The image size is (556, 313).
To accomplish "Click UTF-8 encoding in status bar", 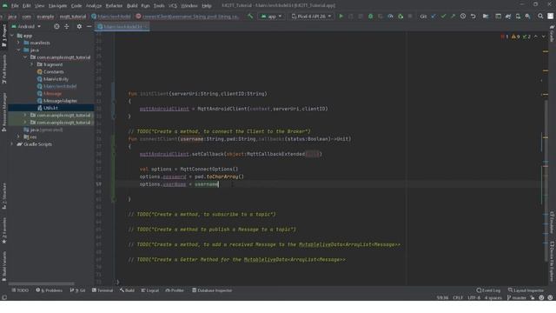I will pyautogui.click(x=474, y=297).
